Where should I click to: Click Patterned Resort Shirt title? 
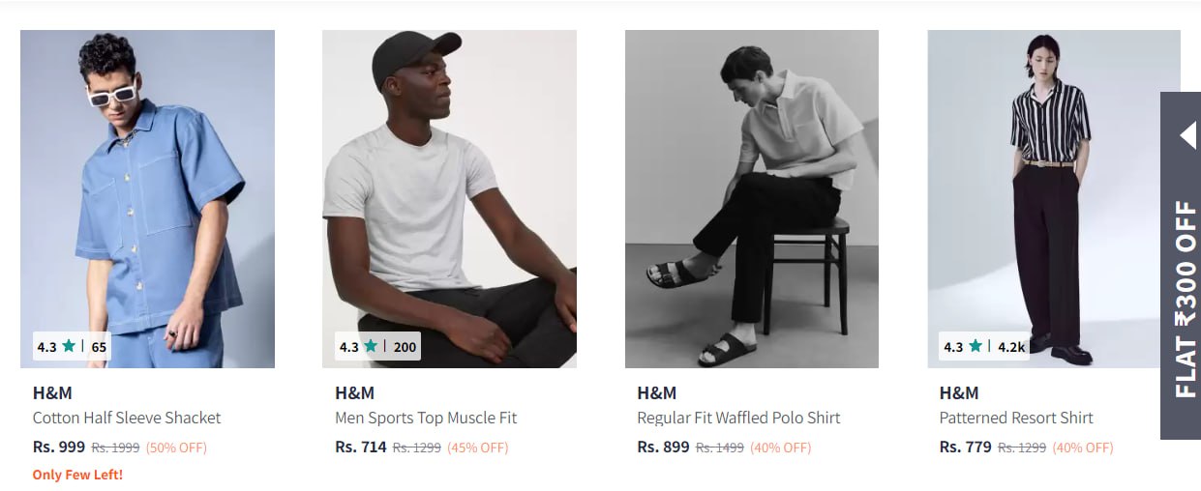pyautogui.click(x=1016, y=418)
